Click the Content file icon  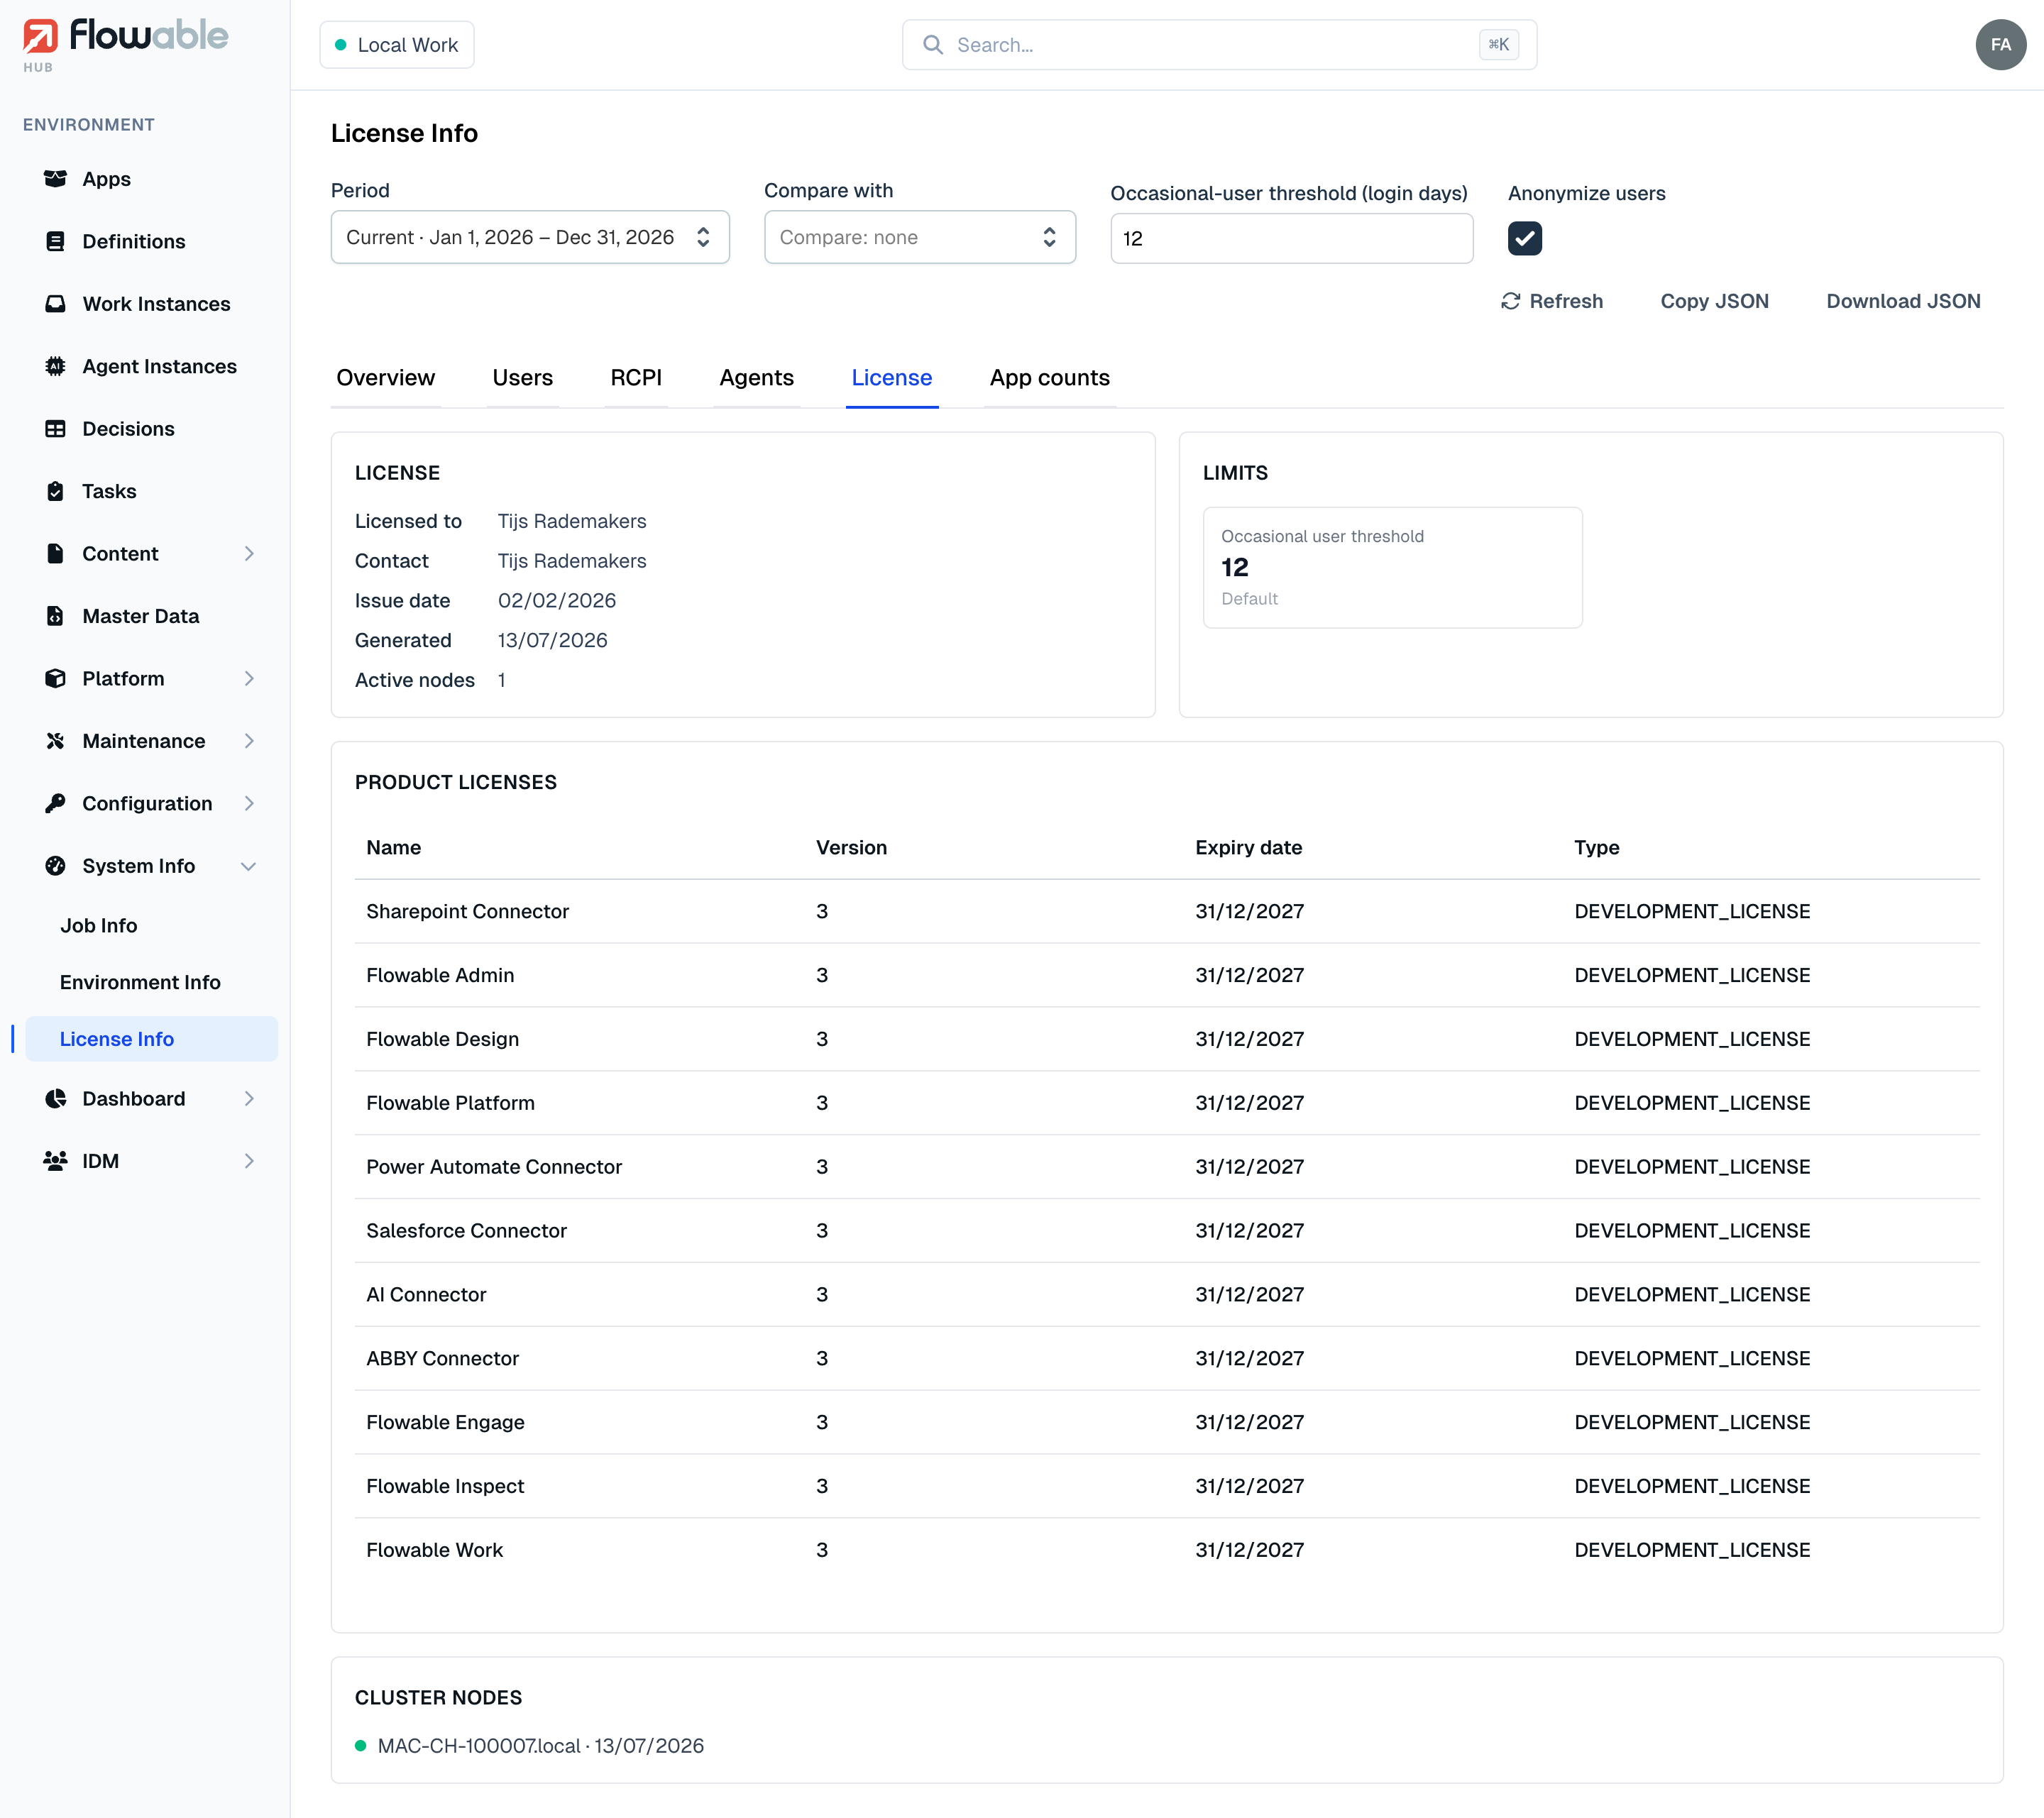click(x=55, y=554)
